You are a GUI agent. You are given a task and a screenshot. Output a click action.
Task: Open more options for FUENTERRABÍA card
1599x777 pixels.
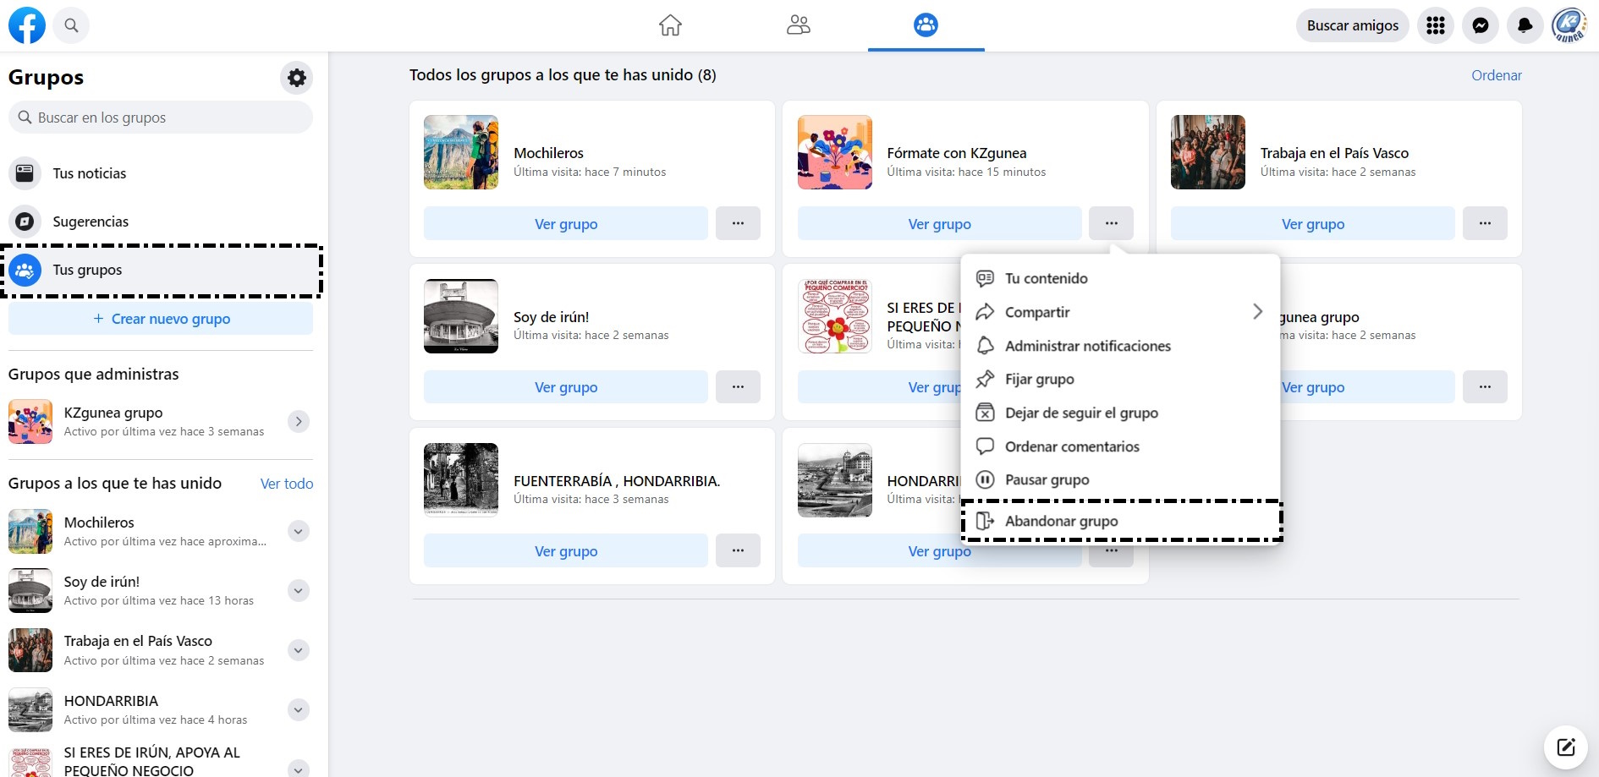(738, 551)
